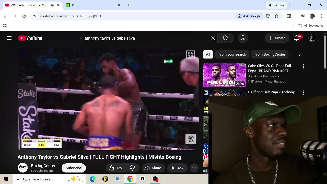Bookmark this page with the star icon
This screenshot has width=327, height=184.
tap(276, 16)
